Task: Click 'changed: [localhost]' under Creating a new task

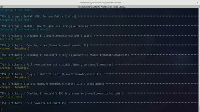Action: tap(15, 49)
